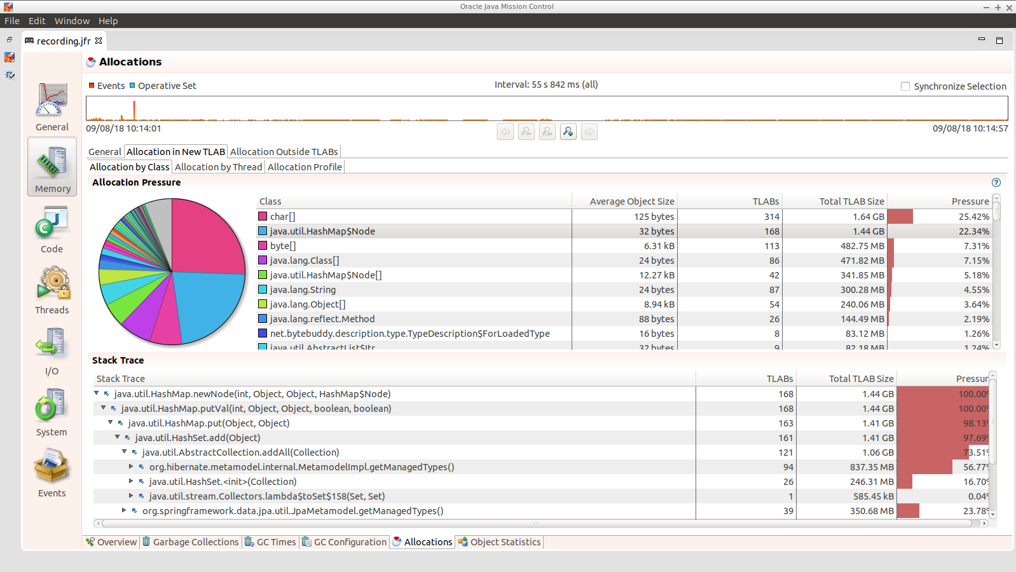Click the class table vertical scrollbar
Screen dimensions: 1016x572
[996, 271]
